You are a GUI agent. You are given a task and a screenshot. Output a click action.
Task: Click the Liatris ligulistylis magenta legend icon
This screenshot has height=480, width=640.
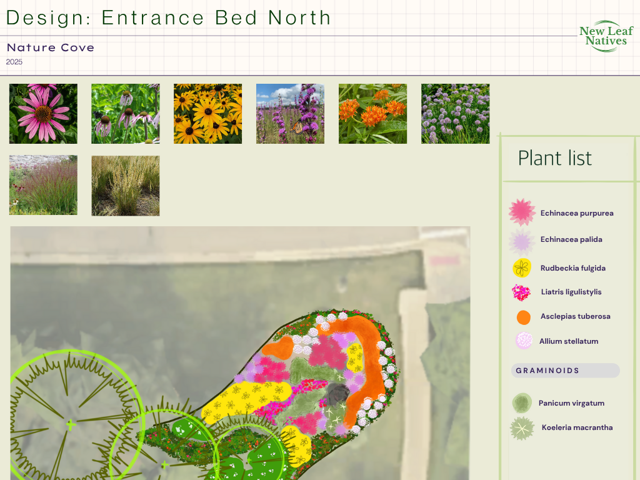click(521, 292)
